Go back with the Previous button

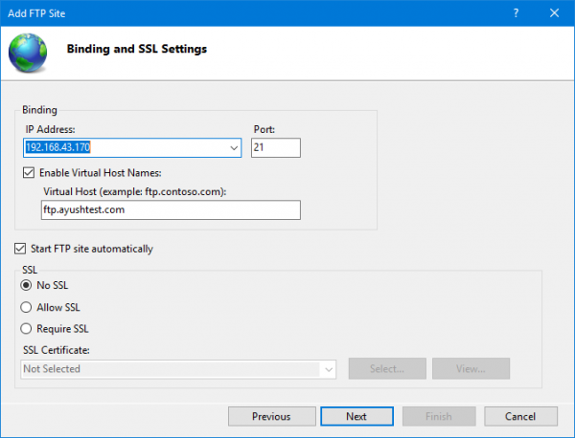[271, 416]
